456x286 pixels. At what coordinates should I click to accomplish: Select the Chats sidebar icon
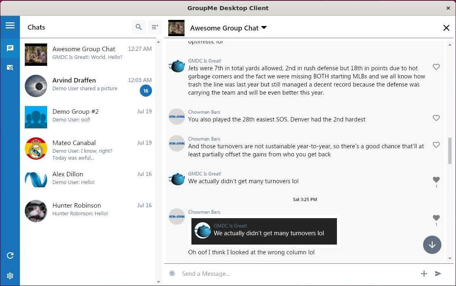point(10,48)
